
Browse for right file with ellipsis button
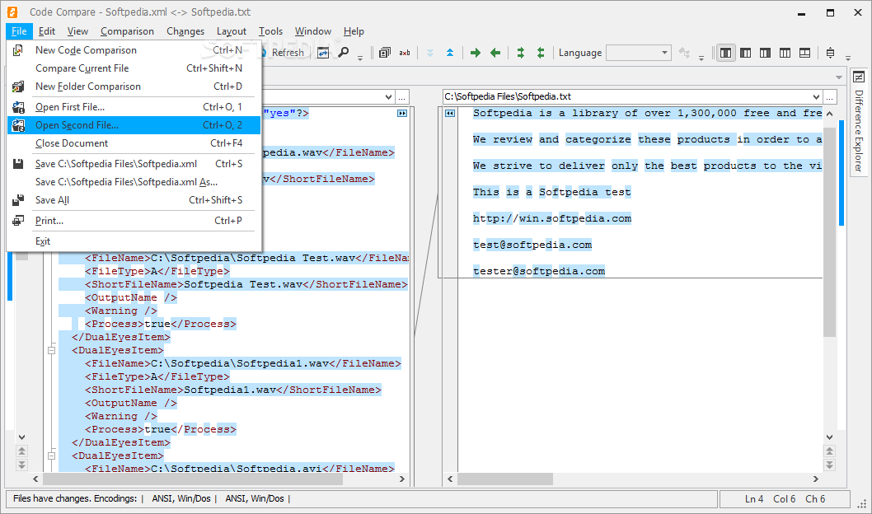click(830, 96)
